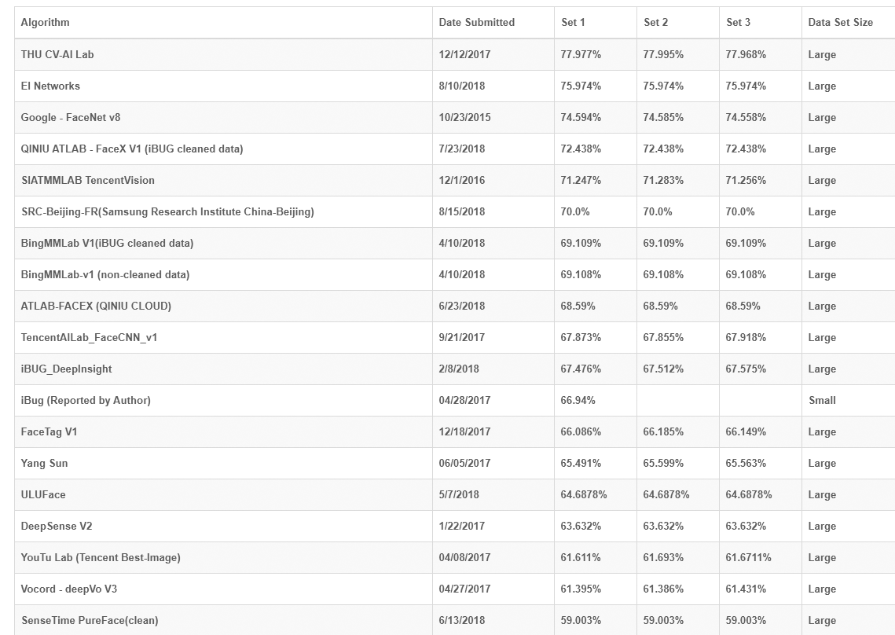Click the Set 2 value 77.995%
The image size is (895, 635).
click(663, 54)
